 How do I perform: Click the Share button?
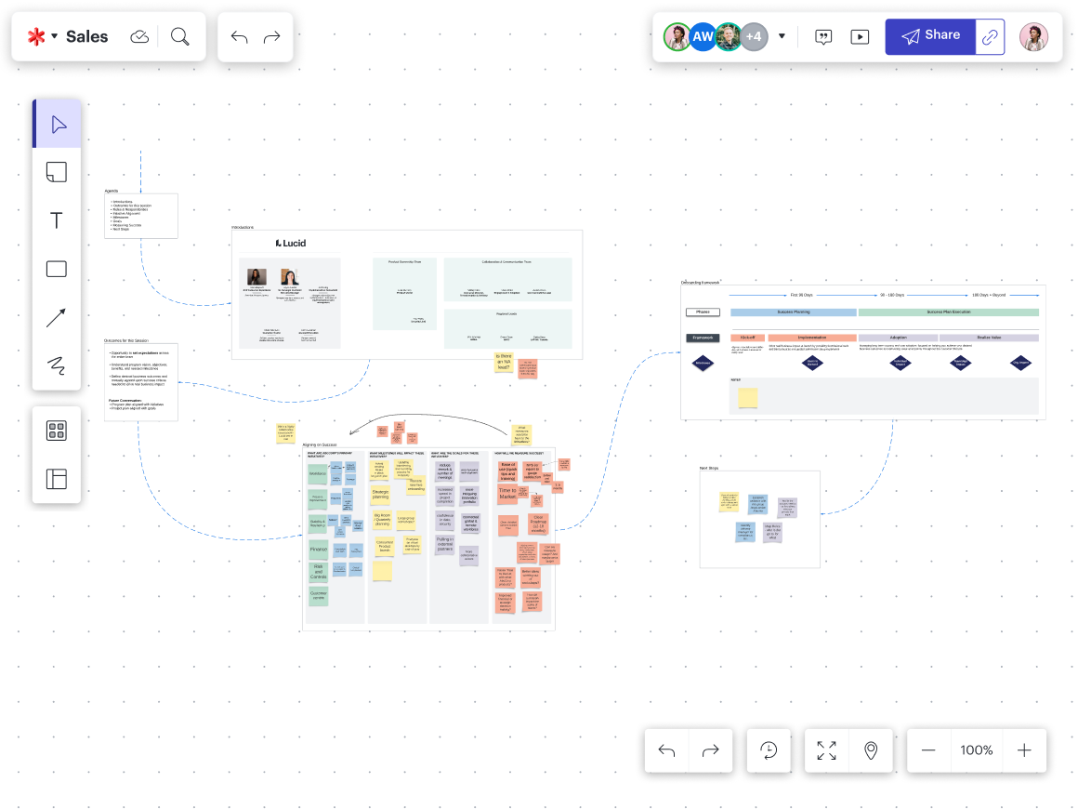click(x=930, y=36)
